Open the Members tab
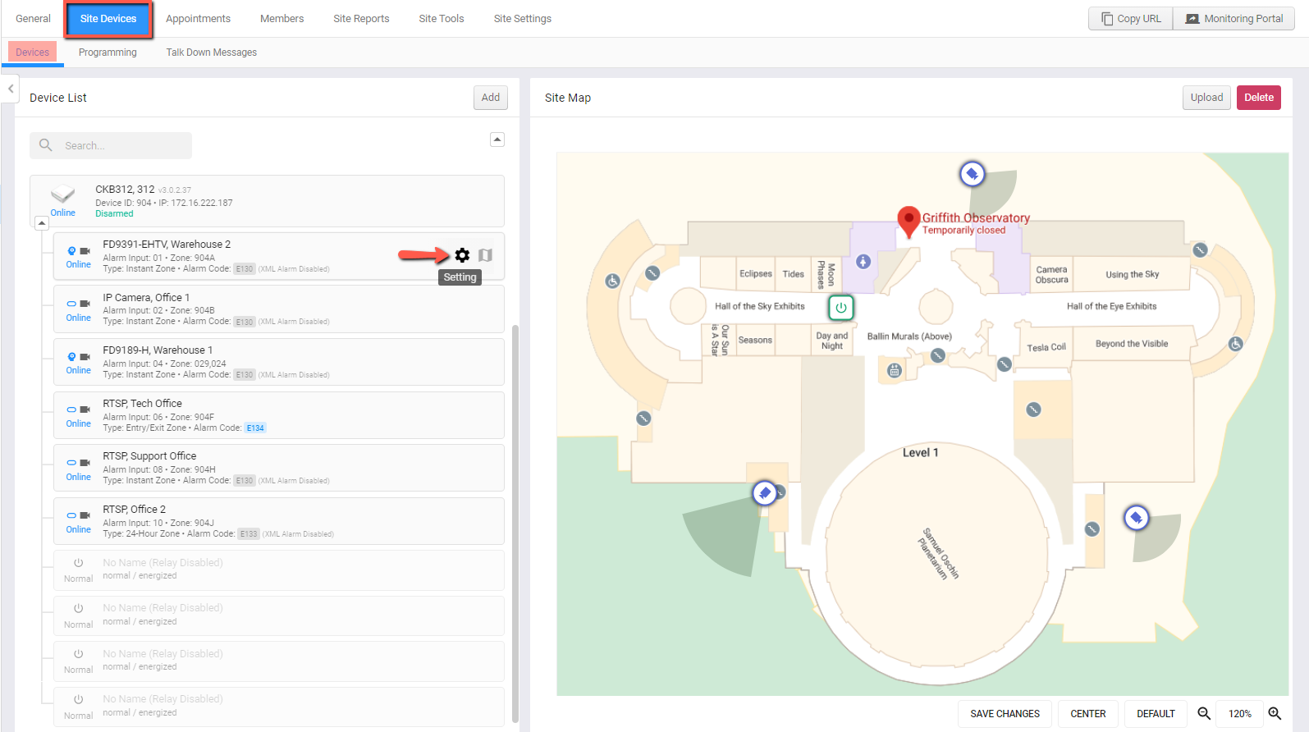Image resolution: width=1309 pixels, height=732 pixels. pyautogui.click(x=281, y=18)
